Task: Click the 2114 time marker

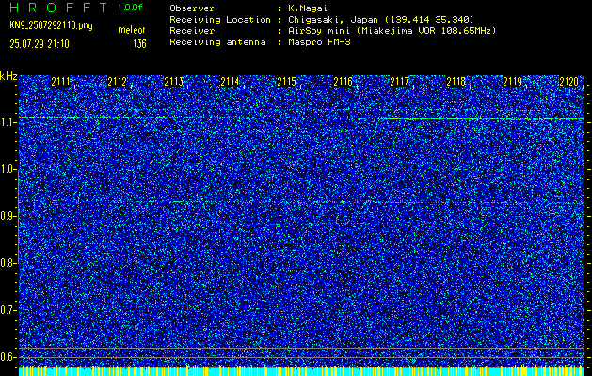Action: point(230,82)
